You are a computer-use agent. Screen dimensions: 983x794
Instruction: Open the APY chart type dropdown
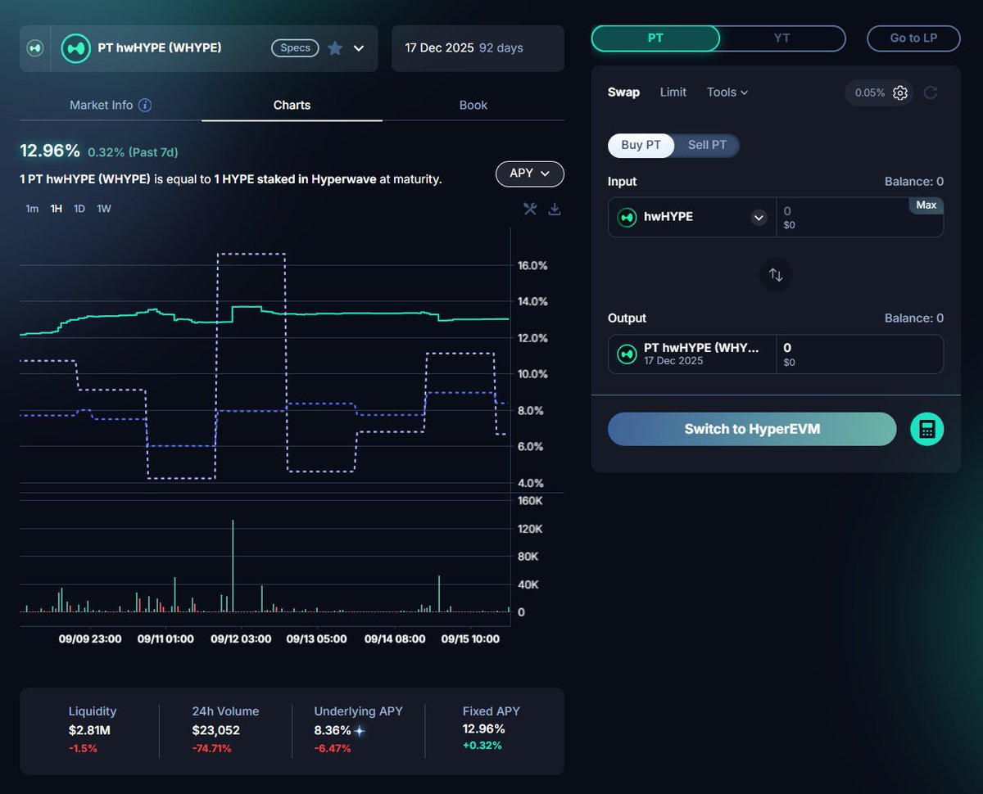(530, 174)
